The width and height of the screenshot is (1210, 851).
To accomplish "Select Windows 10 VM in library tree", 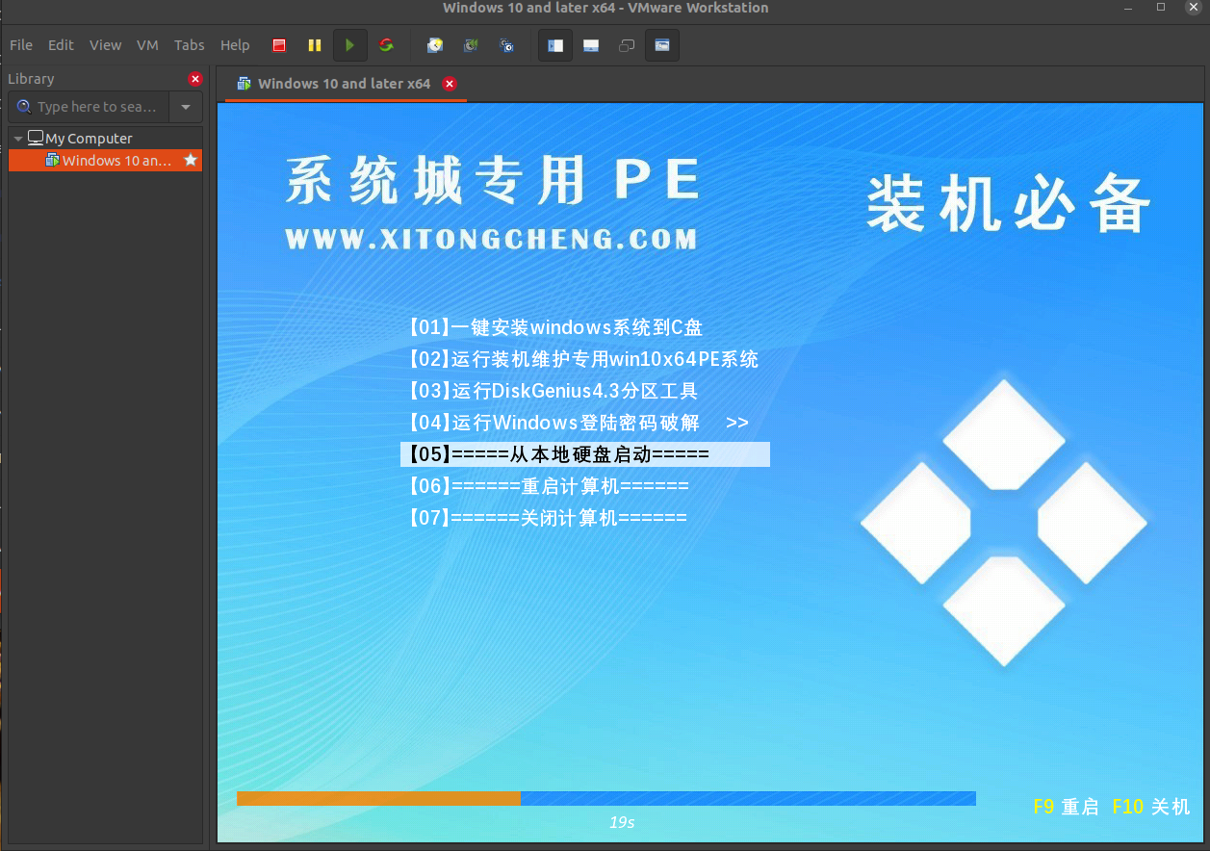I will (x=106, y=161).
